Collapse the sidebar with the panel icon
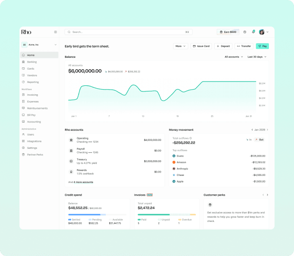 pos(55,32)
